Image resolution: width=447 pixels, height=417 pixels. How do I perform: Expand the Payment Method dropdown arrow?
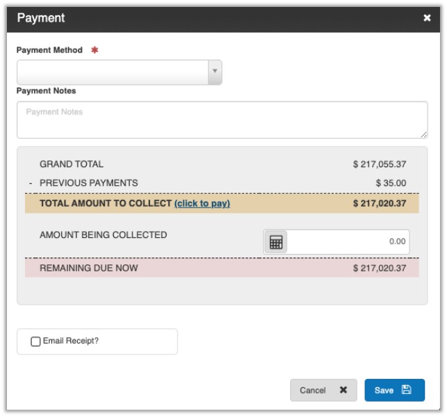[x=215, y=71]
